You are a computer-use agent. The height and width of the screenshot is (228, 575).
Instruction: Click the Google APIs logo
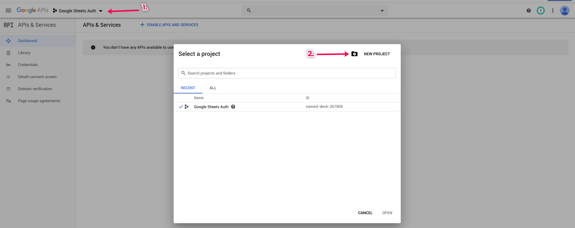pos(32,10)
